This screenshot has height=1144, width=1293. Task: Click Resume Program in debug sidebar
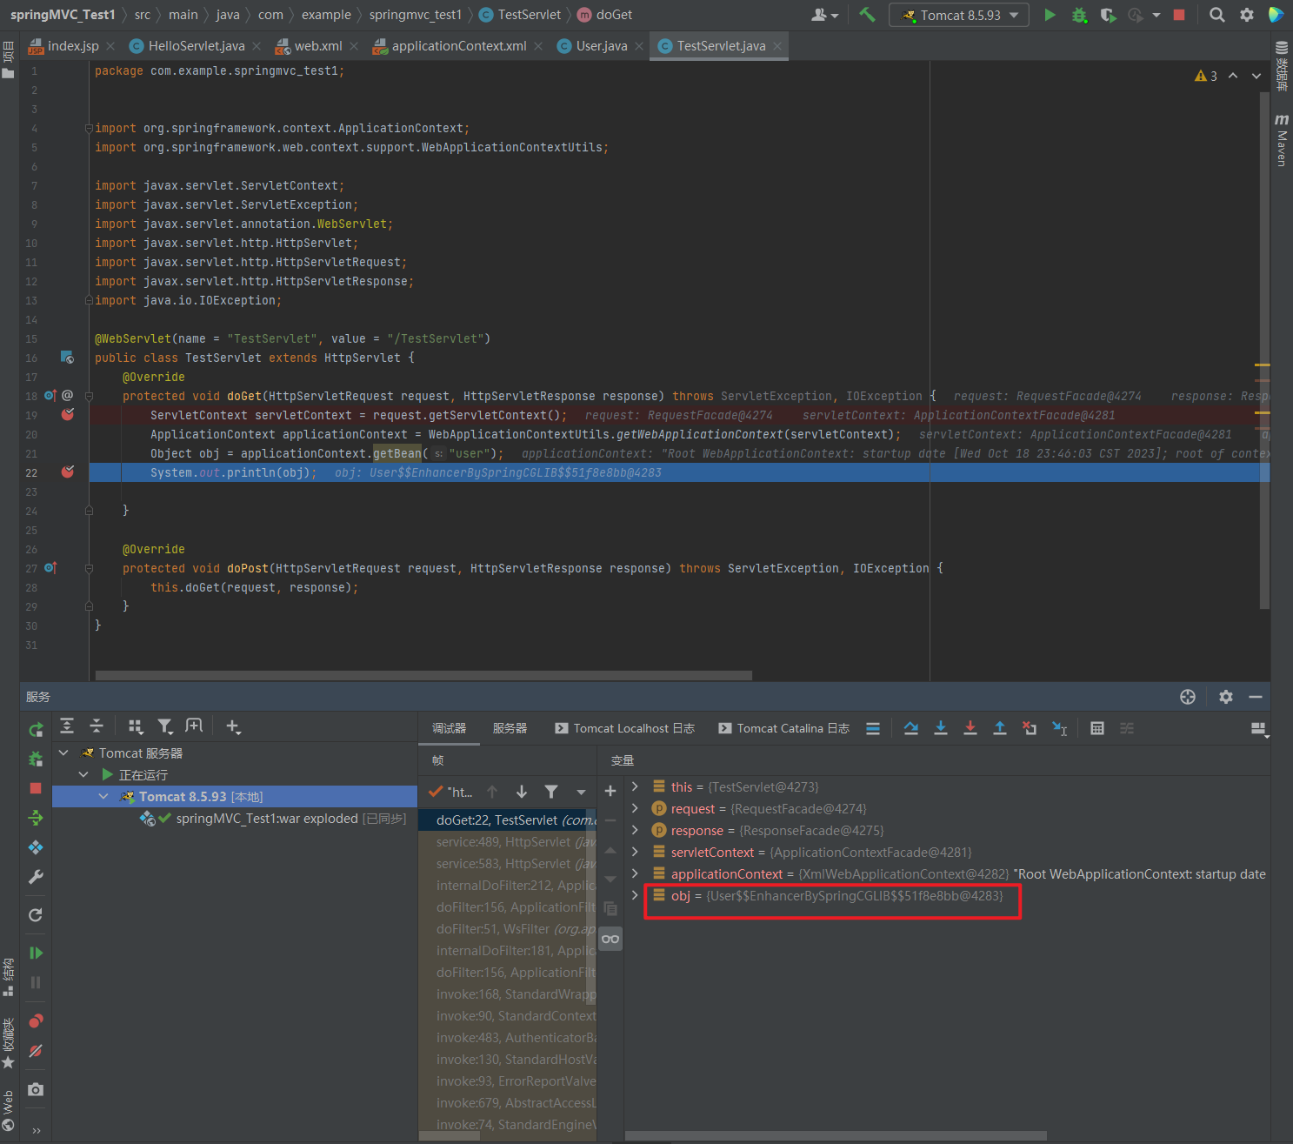36,953
